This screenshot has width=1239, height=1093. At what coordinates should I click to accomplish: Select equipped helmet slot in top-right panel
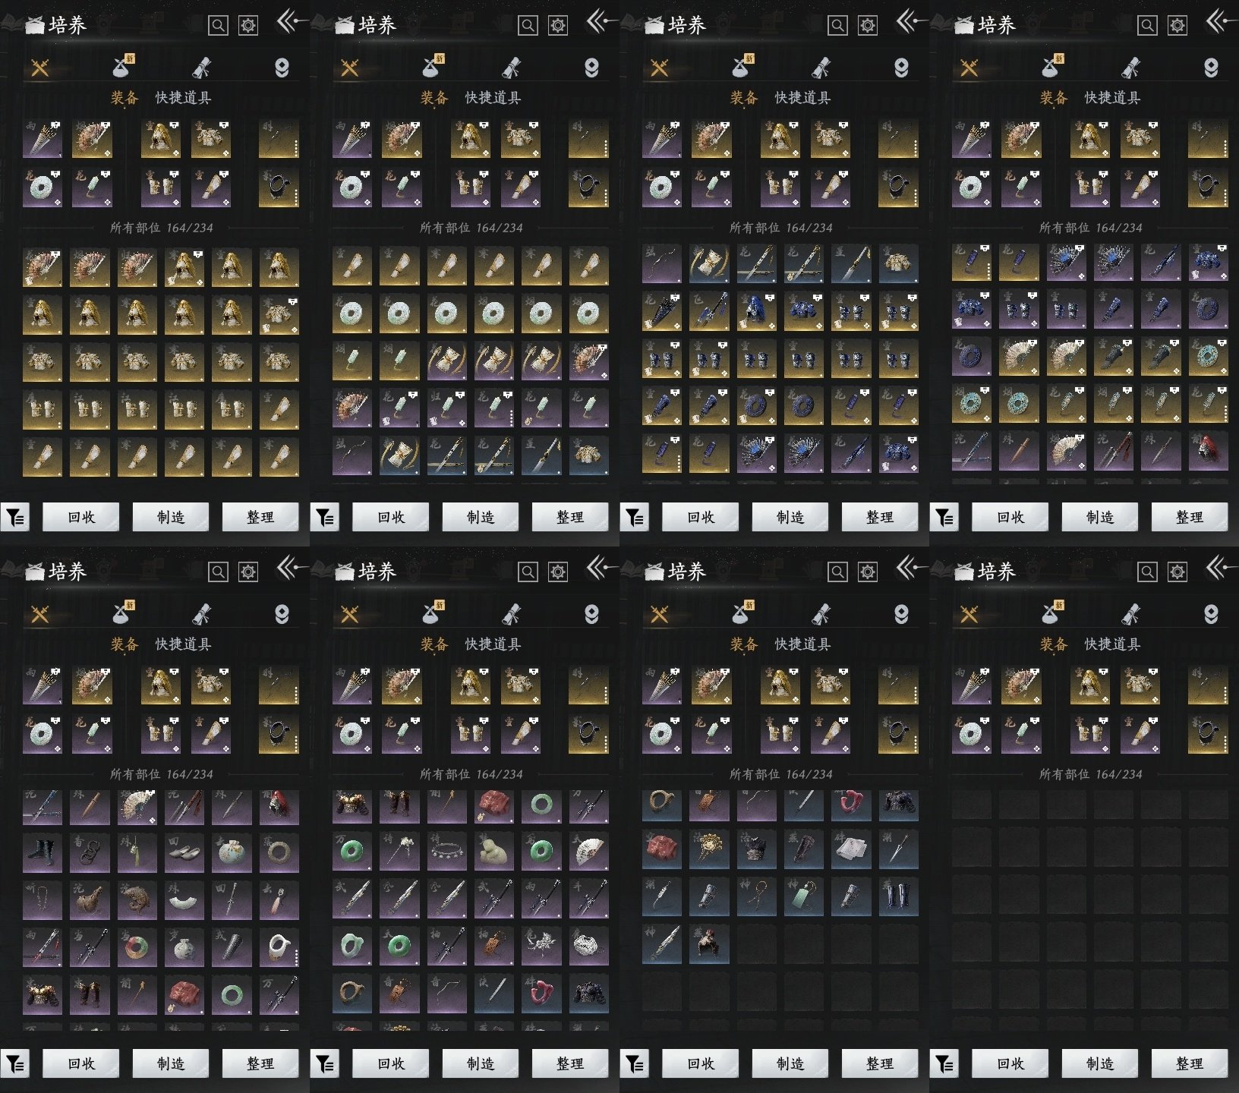tap(1090, 139)
